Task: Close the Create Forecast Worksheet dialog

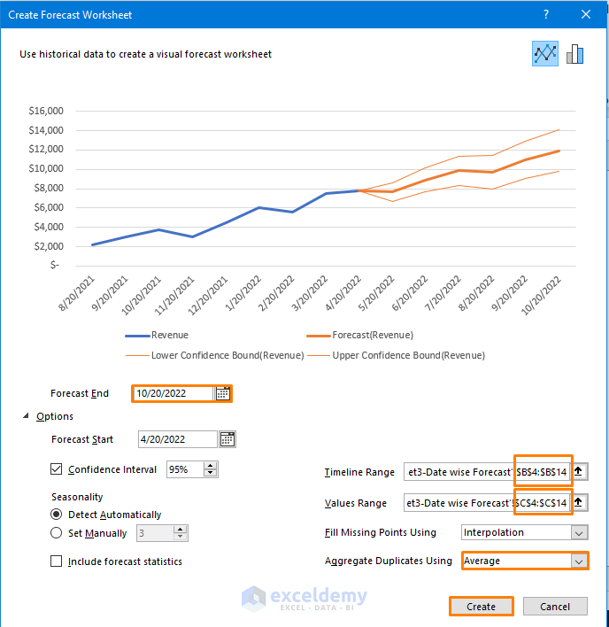Action: click(586, 14)
